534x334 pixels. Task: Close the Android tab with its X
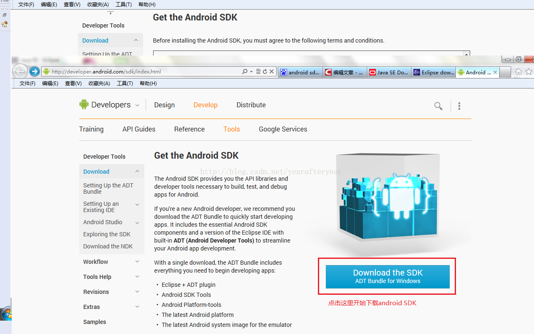(495, 72)
